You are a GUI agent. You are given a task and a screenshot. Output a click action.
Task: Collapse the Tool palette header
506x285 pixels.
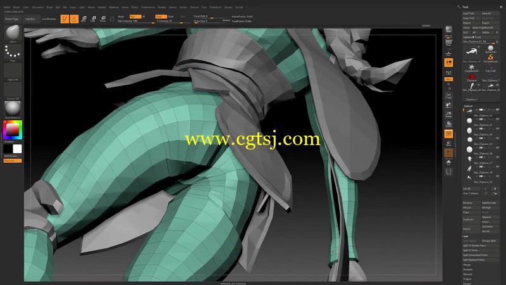[465, 7]
